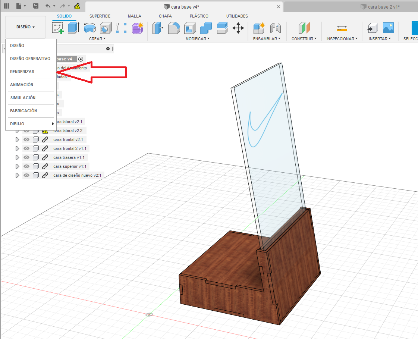Activate the root component radio button
418x339 pixels.
81,59
